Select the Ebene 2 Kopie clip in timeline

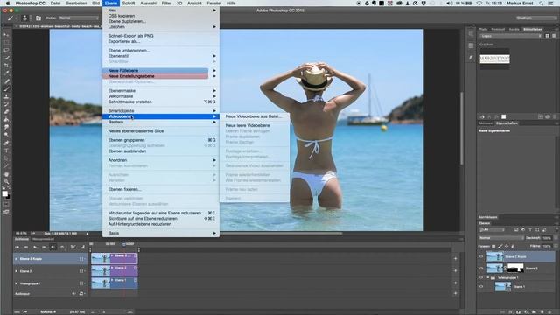[115, 259]
